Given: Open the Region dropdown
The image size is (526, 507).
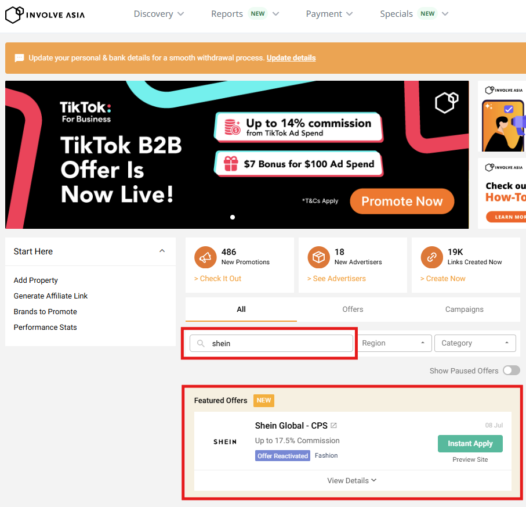Looking at the screenshot, I should coord(394,343).
